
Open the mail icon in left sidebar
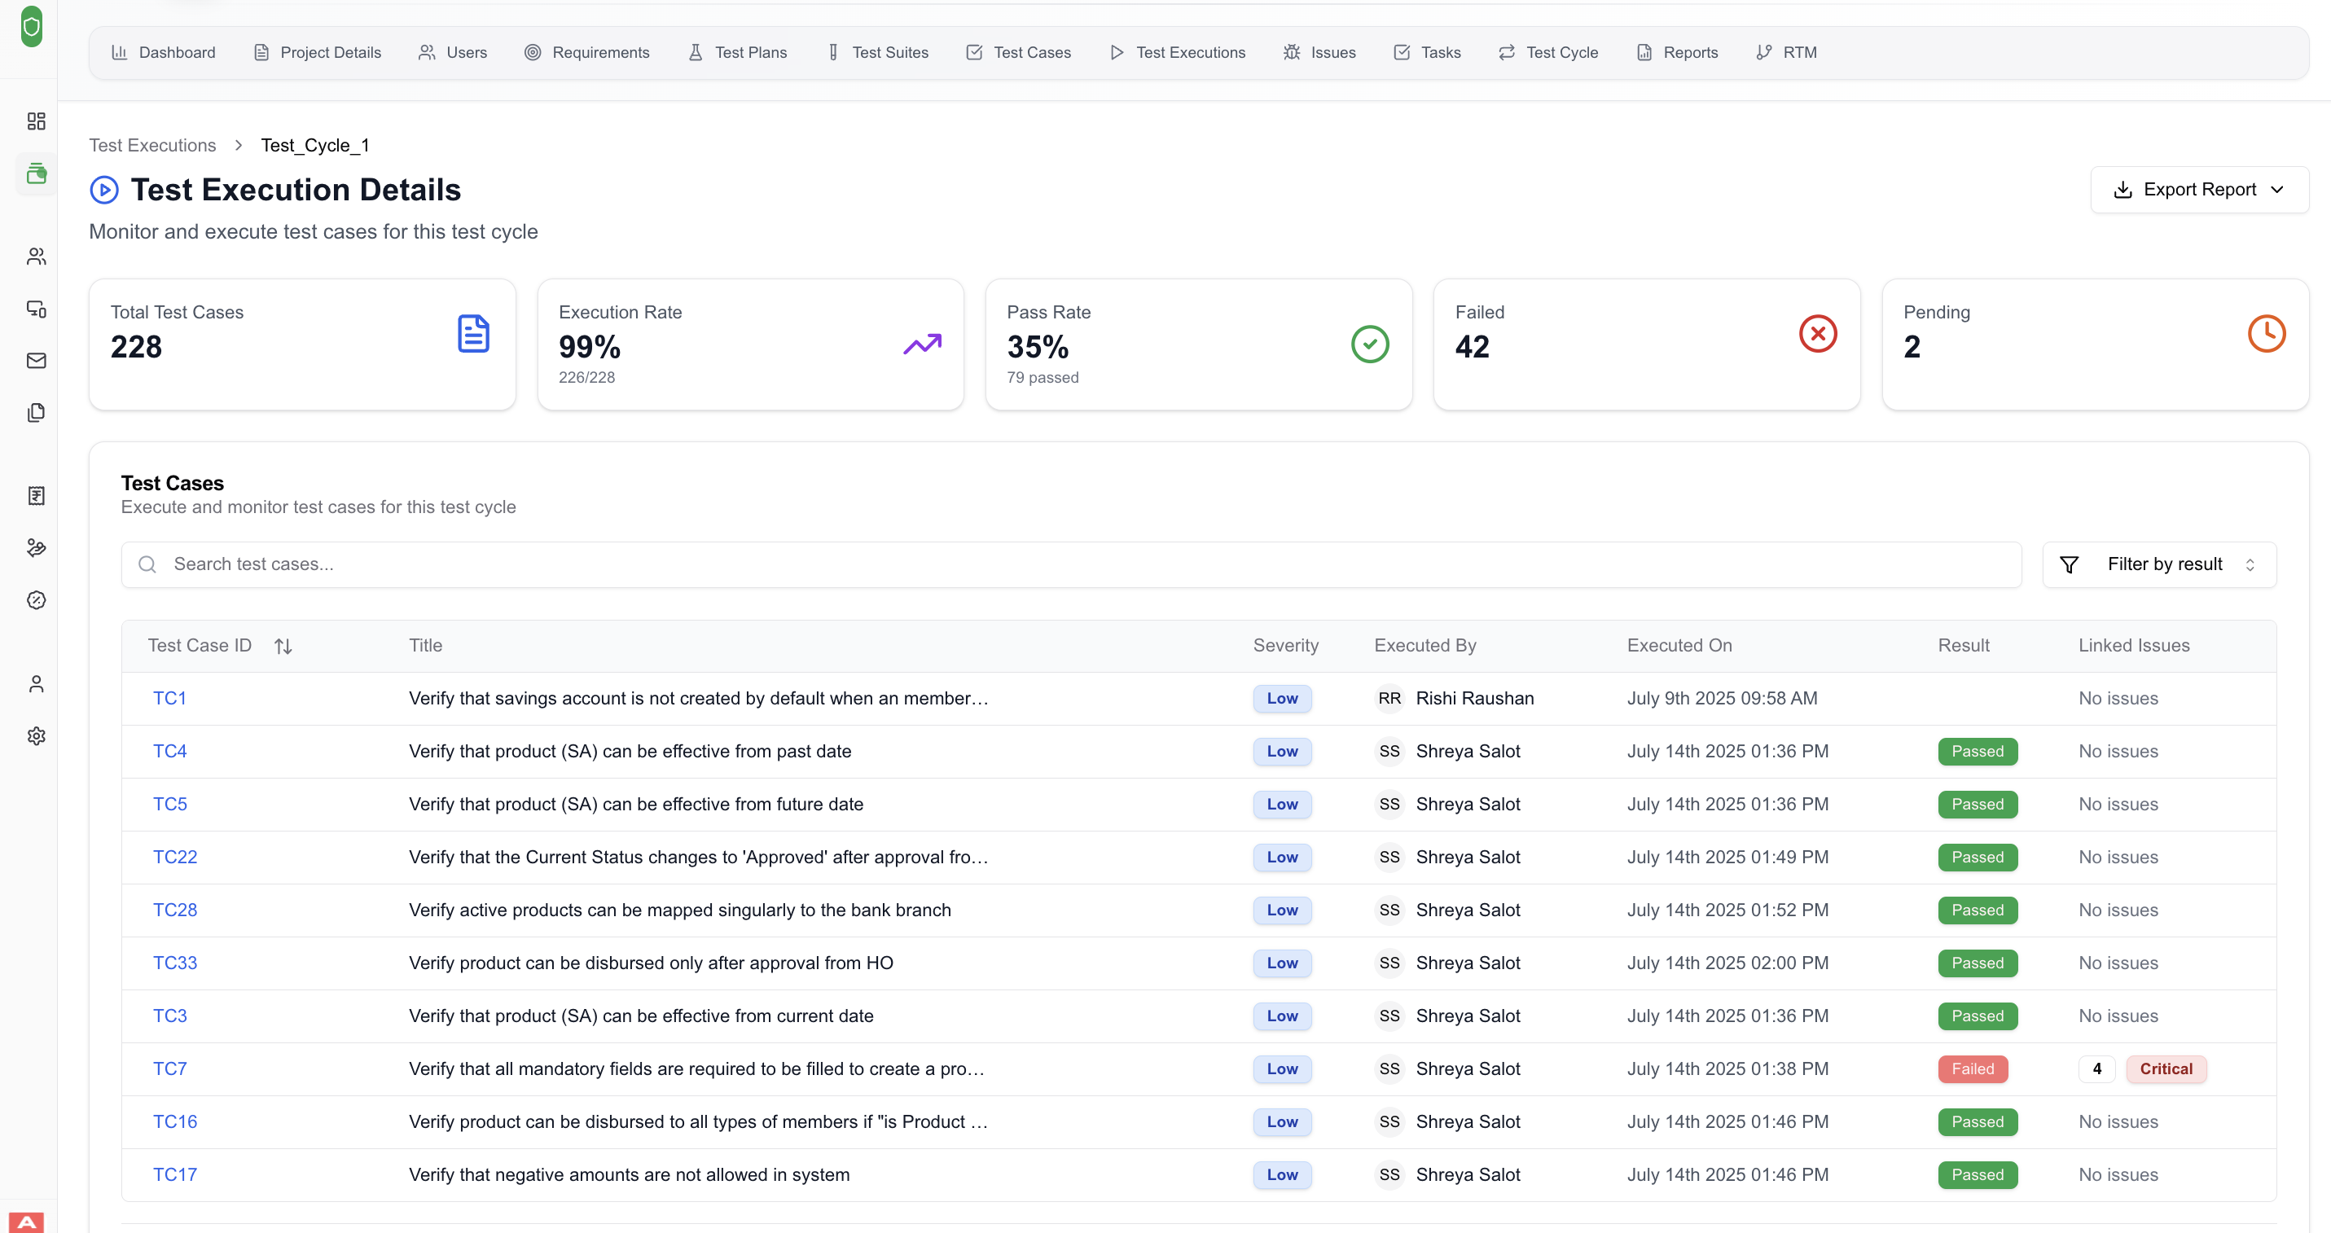pos(36,361)
